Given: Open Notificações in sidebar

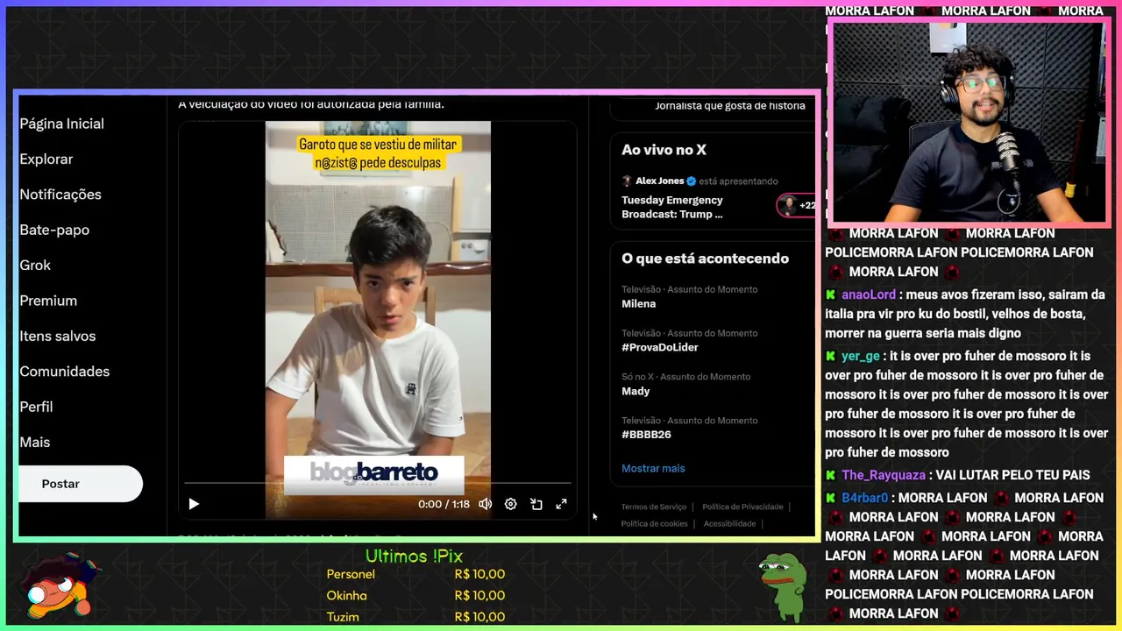Looking at the screenshot, I should pyautogui.click(x=60, y=195).
